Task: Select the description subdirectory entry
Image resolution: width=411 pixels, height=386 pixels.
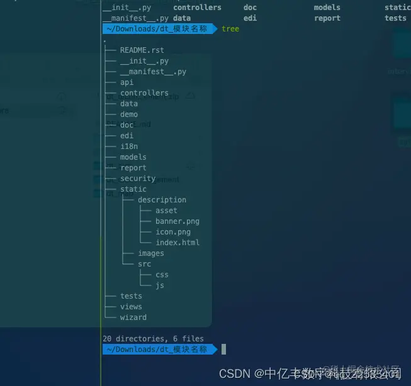Action: [162, 200]
